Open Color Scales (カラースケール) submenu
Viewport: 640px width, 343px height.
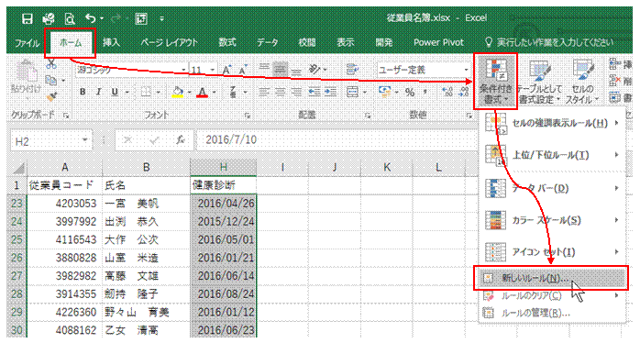coord(552,220)
